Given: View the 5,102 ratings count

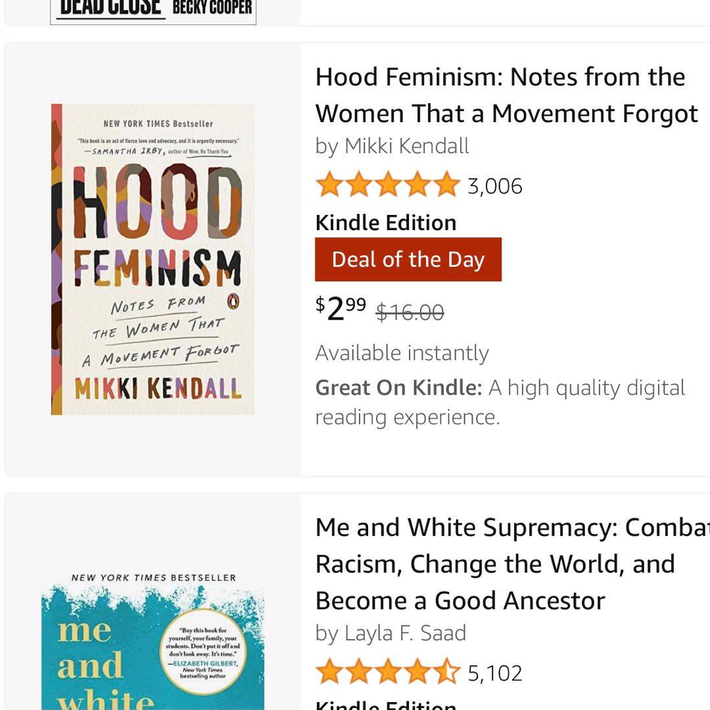Looking at the screenshot, I should pos(495,674).
